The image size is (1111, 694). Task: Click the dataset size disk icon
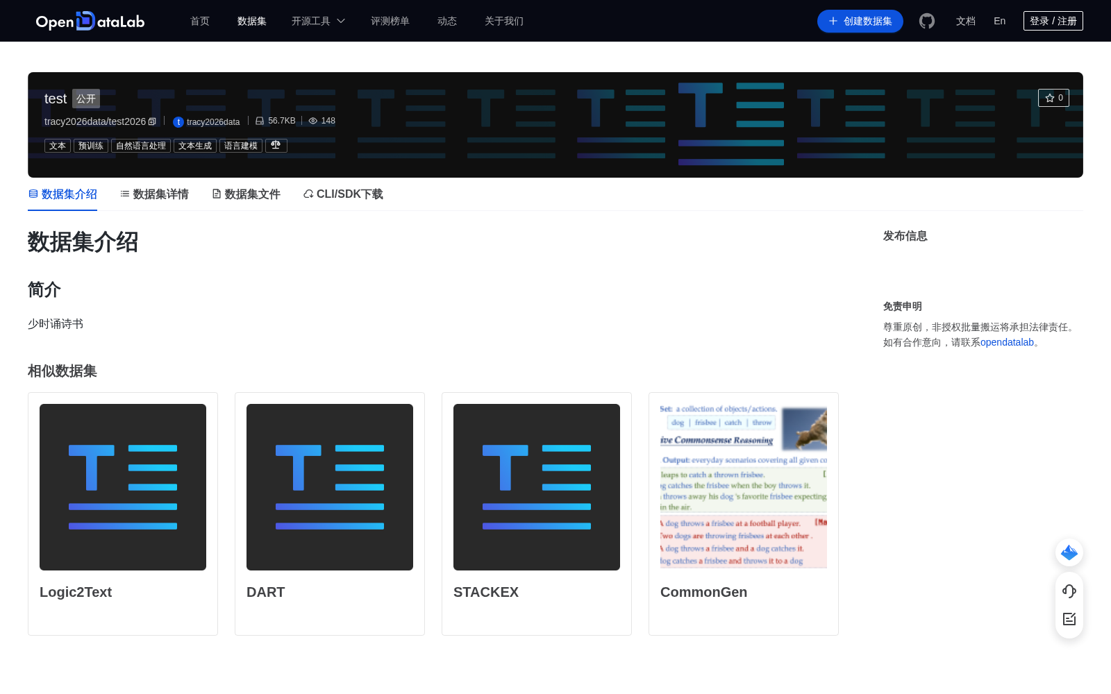(x=260, y=121)
